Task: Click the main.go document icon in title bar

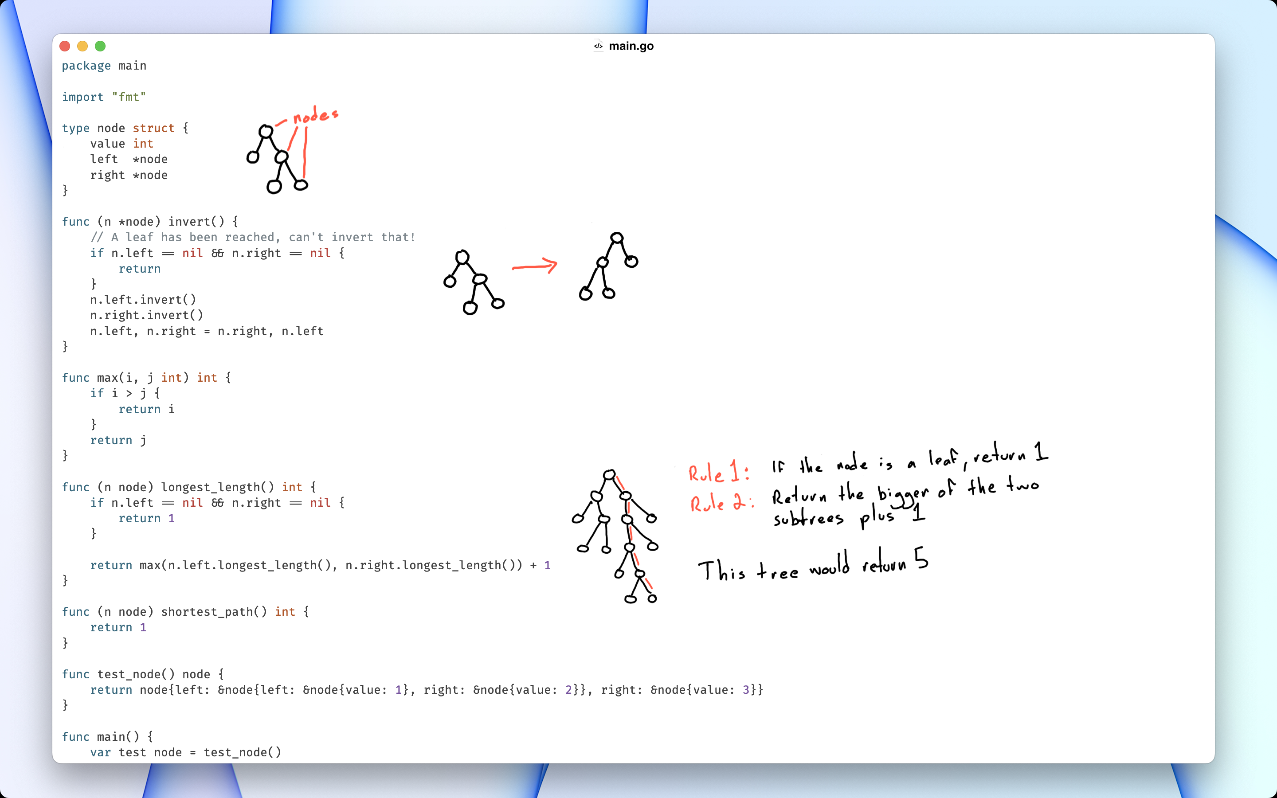Action: 598,46
